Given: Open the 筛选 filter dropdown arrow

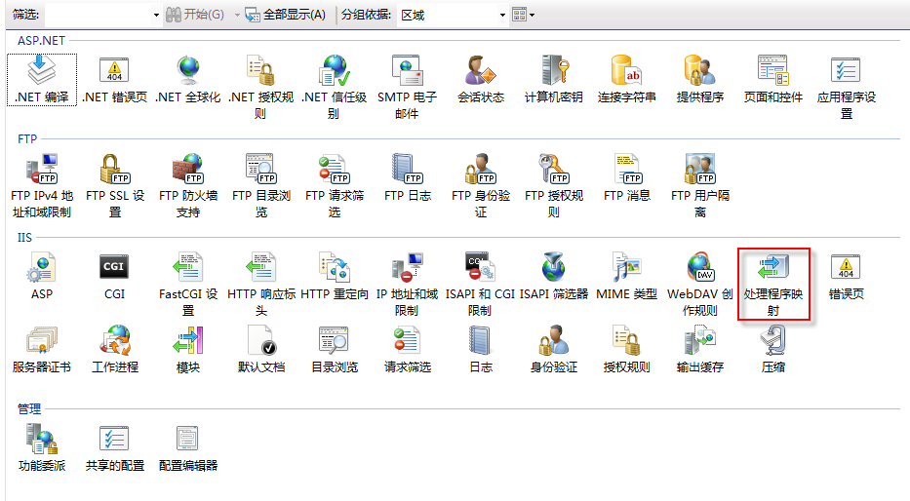Looking at the screenshot, I should click(x=156, y=15).
